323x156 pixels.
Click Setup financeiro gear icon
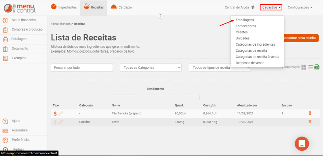click(x=5, y=20)
